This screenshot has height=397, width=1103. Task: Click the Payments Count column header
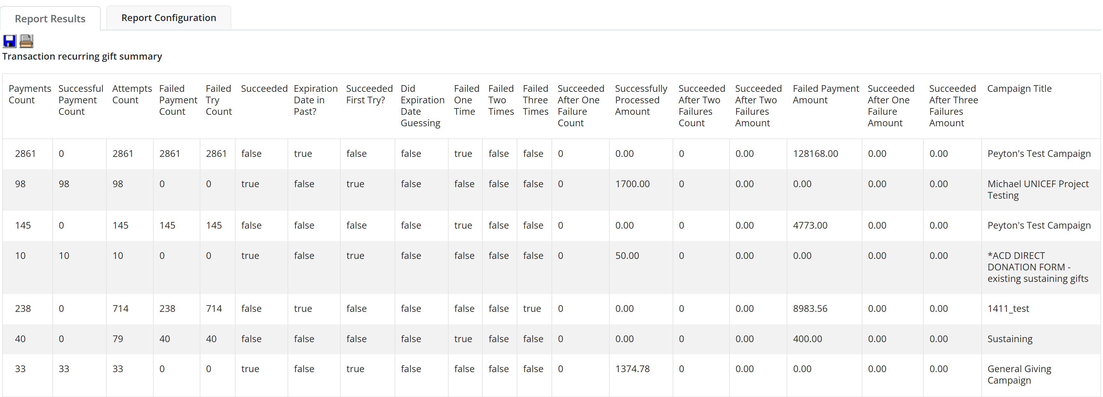tap(29, 94)
